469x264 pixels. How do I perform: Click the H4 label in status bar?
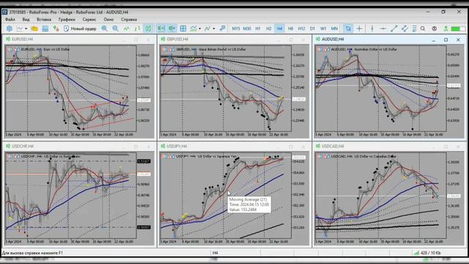tap(215, 253)
